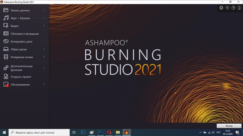This screenshot has height=136, width=243.
Task: Expand the Обслуживание submenu arrow
Action: coord(44,84)
